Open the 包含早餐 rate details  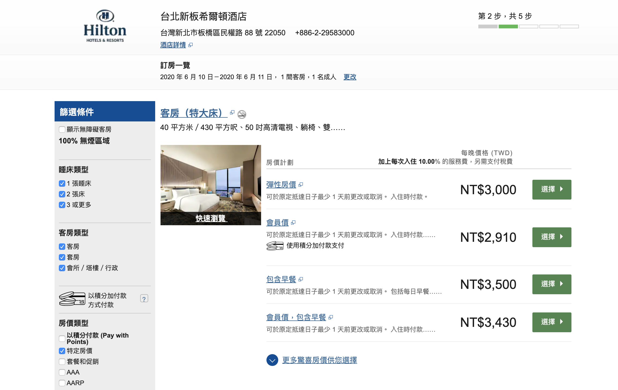281,279
